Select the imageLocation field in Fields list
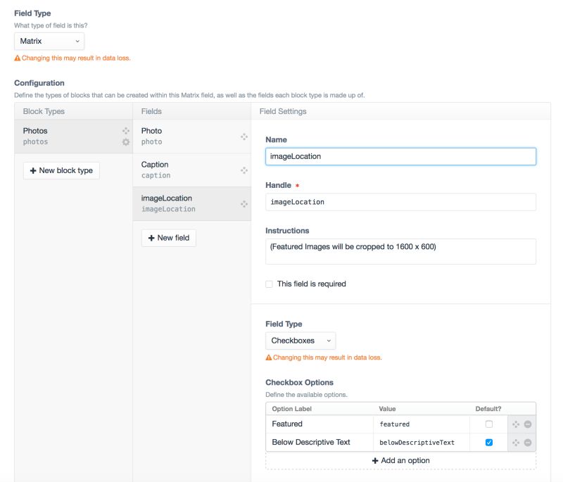Image resolution: width=563 pixels, height=482 pixels. click(191, 203)
